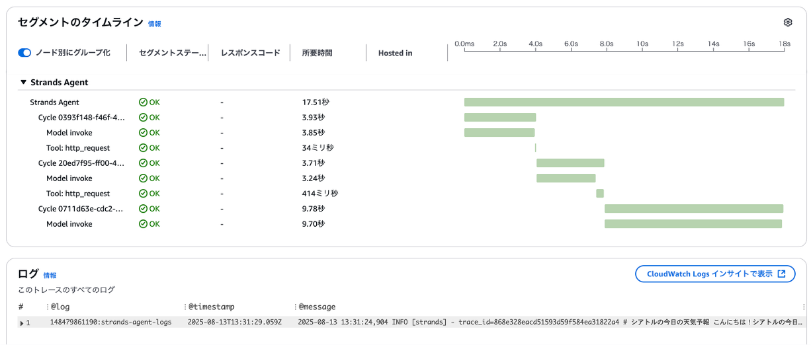Open 情報 link next to ログ heading
811x345 pixels.
(x=50, y=275)
